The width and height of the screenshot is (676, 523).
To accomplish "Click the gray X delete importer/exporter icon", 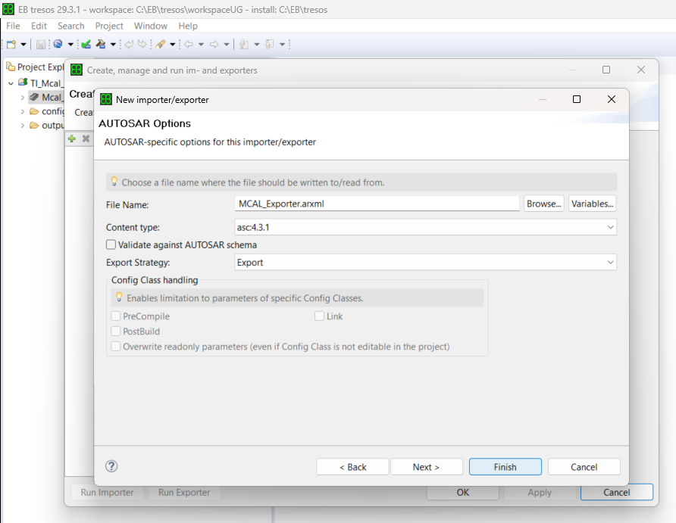I will [x=86, y=139].
